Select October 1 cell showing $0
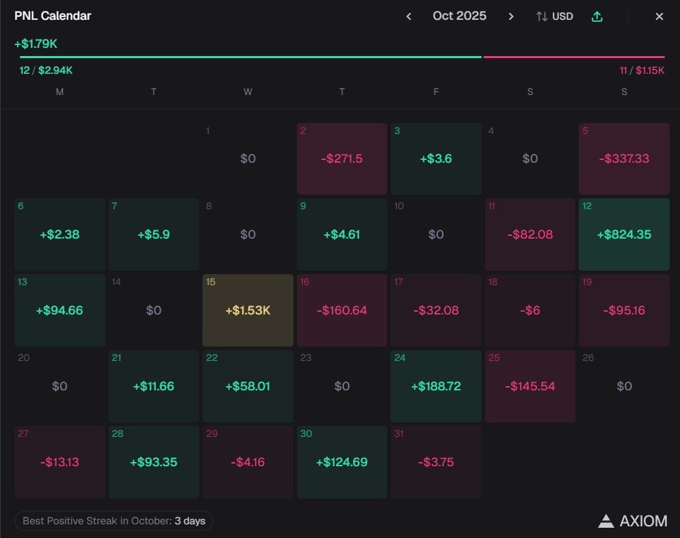 (x=248, y=159)
